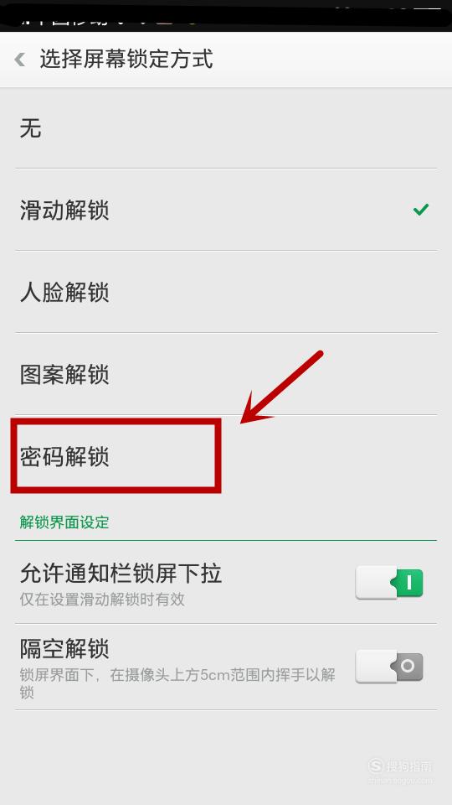Tap the green I on the toggle
The height and width of the screenshot is (805, 452).
pyautogui.click(x=409, y=583)
